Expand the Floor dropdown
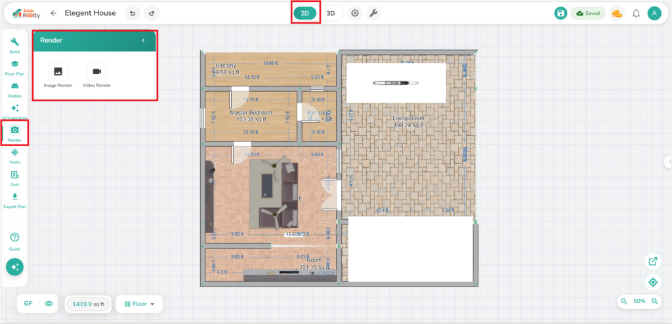The width and height of the screenshot is (672, 324). 139,304
